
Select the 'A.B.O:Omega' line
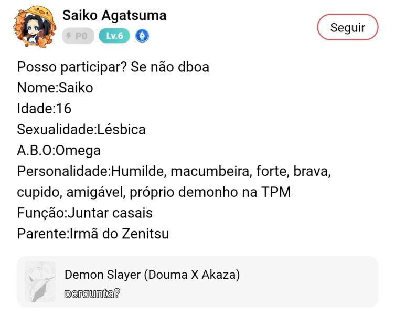click(x=59, y=150)
